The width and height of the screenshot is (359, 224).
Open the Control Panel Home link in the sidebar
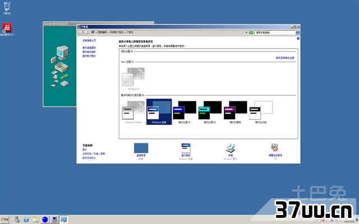coord(89,40)
